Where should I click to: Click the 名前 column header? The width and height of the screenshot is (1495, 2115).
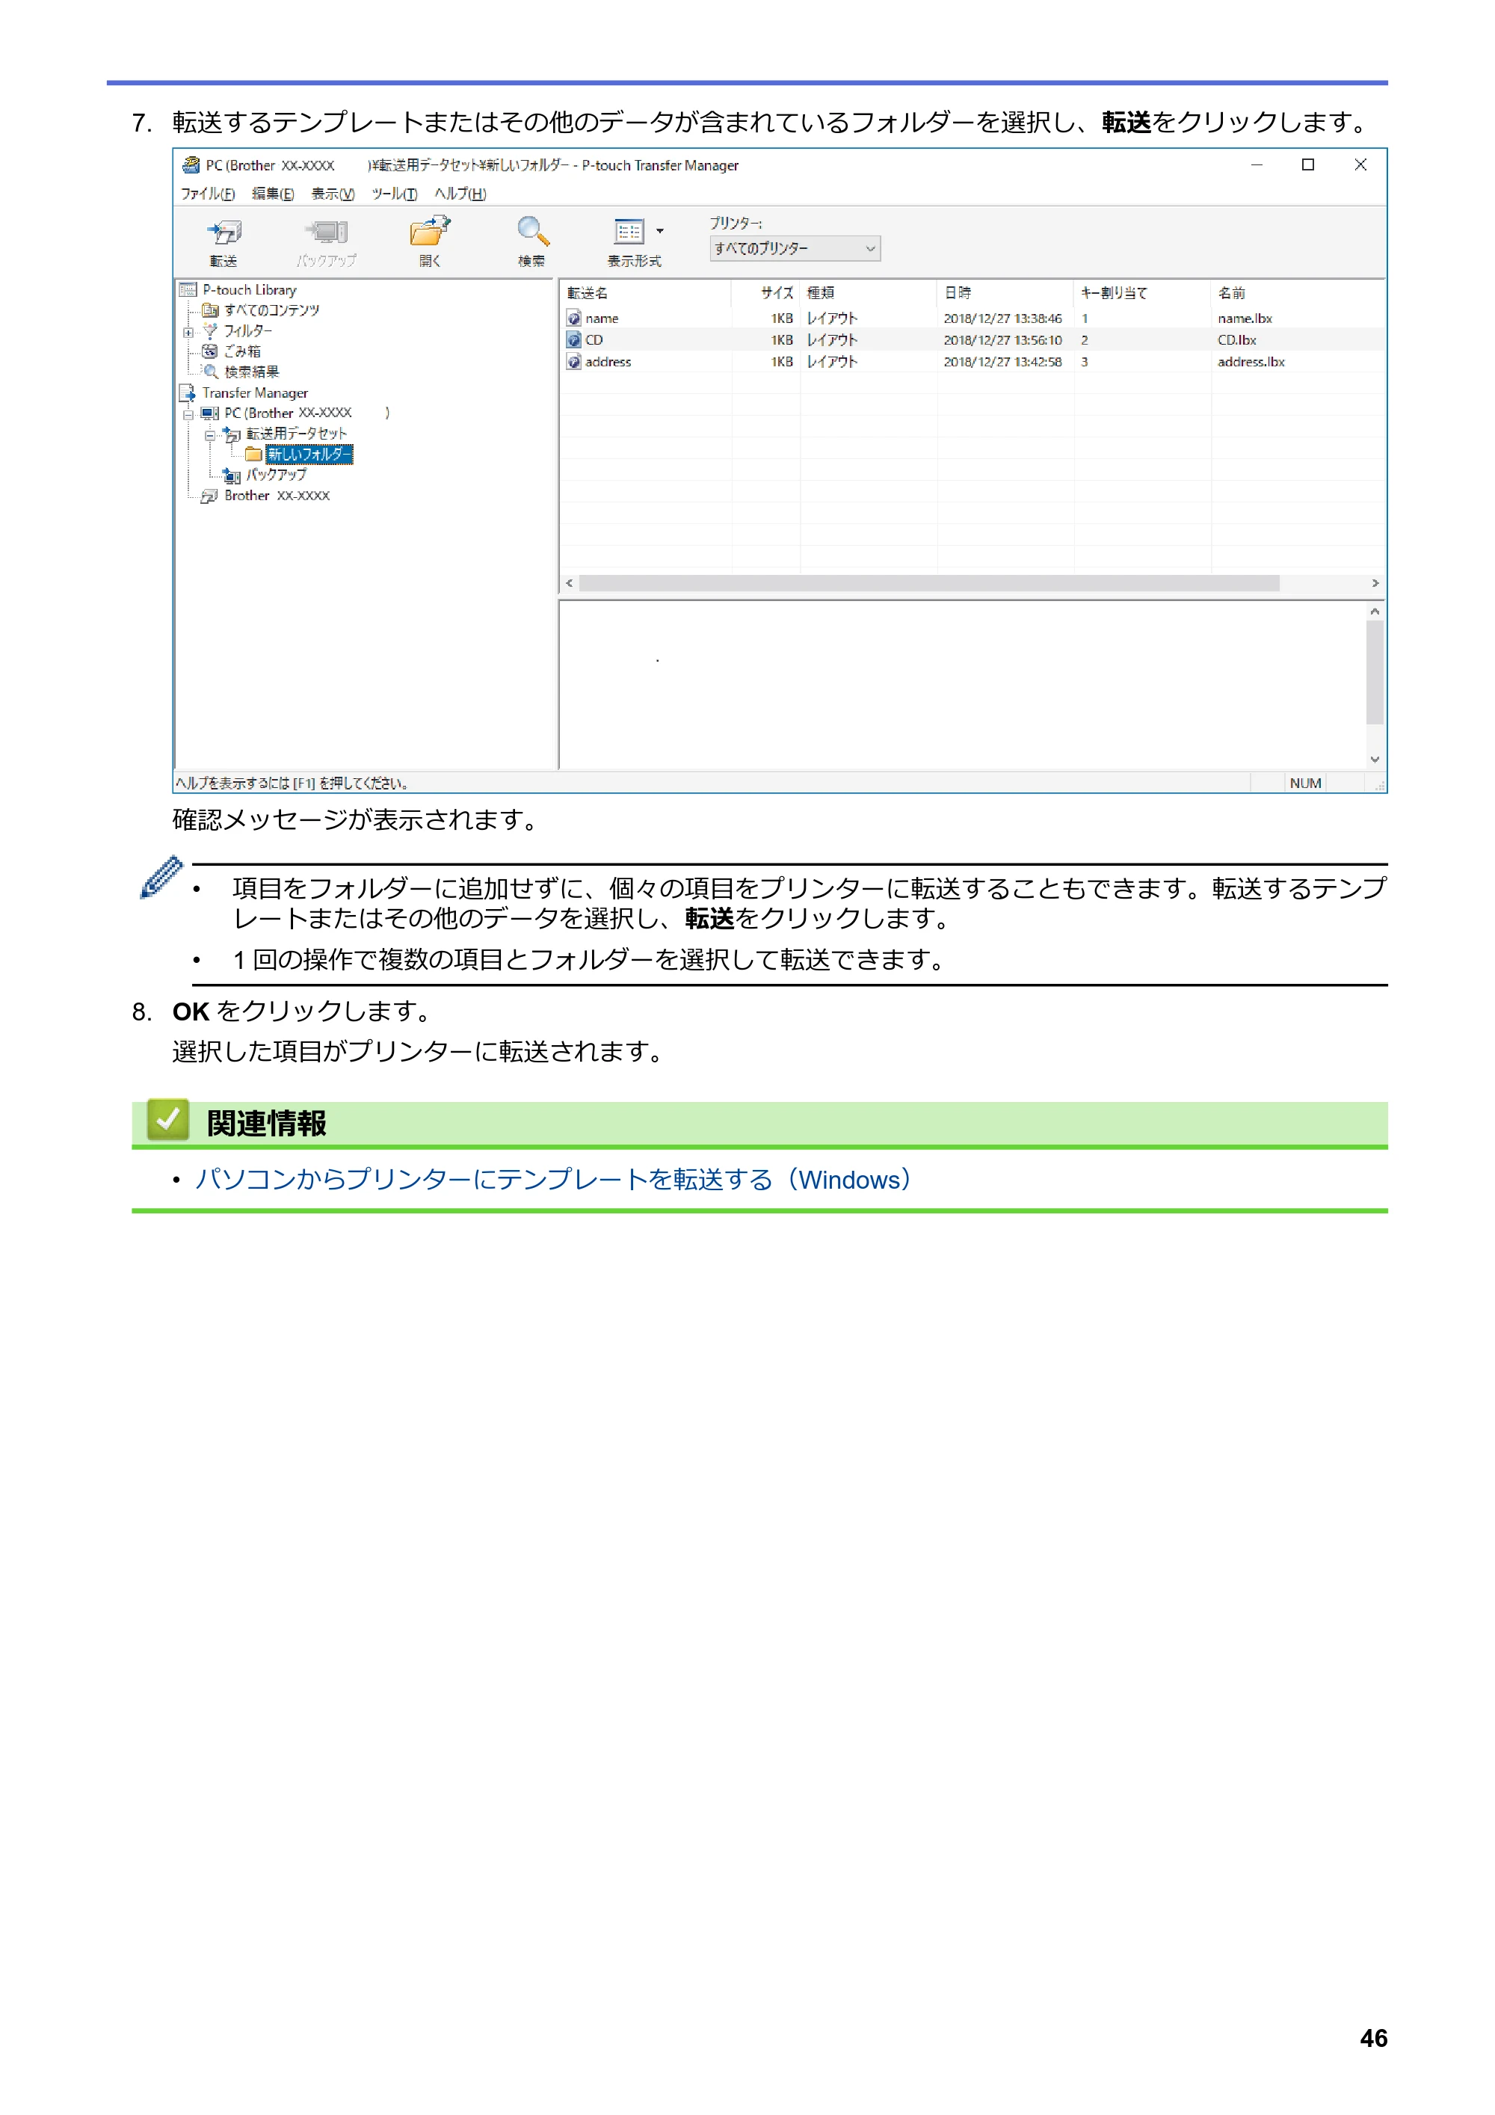(1297, 293)
